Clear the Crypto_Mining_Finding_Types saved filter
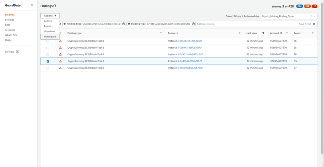Viewport: 324px width, 167px height. 312,16
